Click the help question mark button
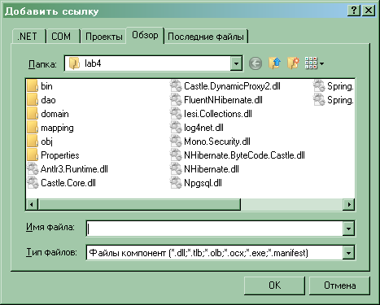Image resolution: width=380 pixels, height=305 pixels. (354, 11)
